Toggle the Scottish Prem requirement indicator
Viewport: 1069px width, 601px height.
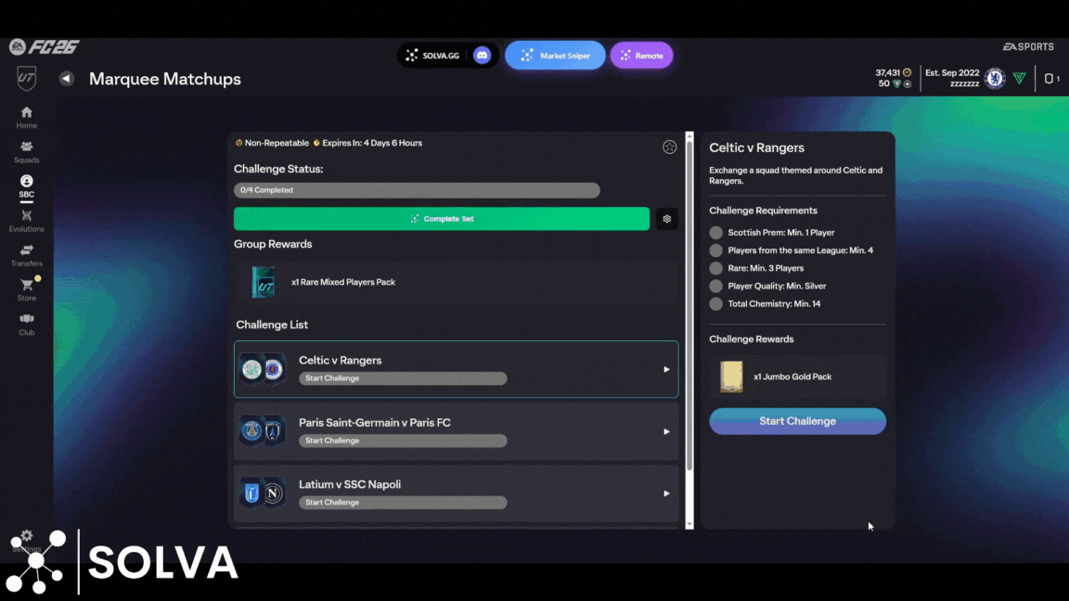(715, 233)
